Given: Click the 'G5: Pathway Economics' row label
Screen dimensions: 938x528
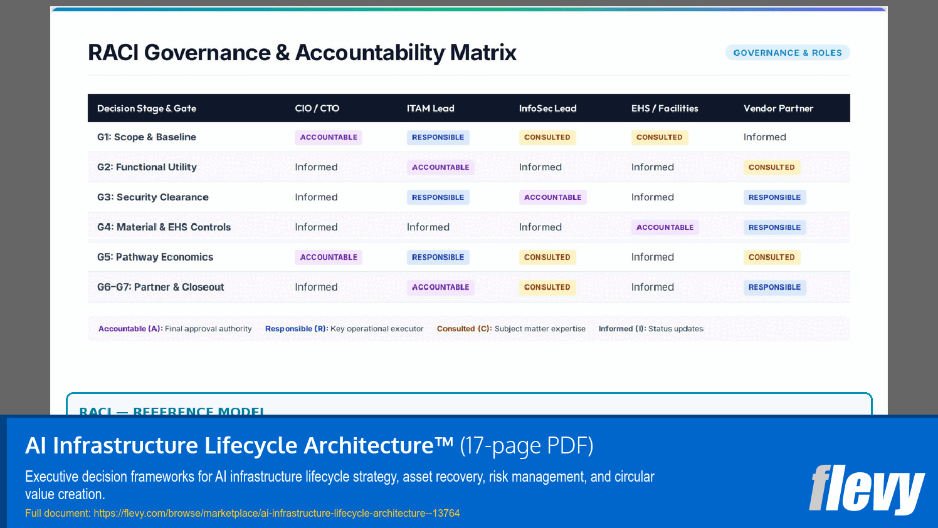Looking at the screenshot, I should [x=155, y=257].
